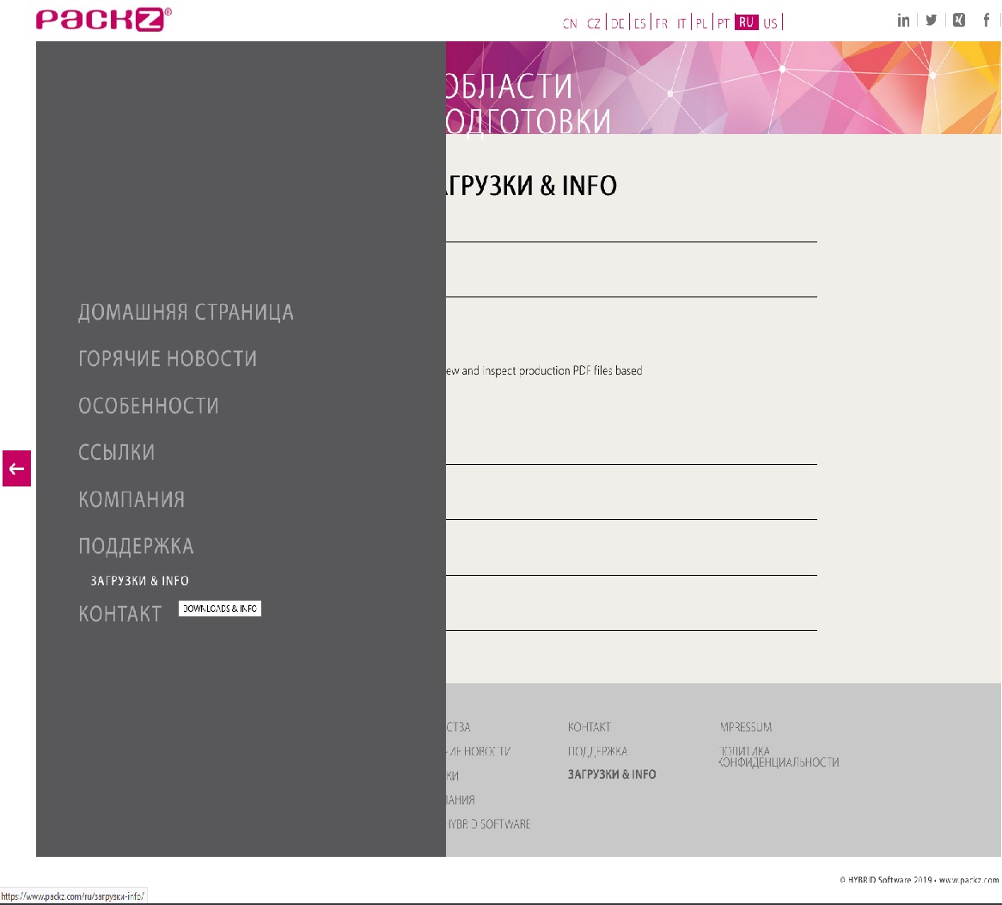Switch language to CZ
Viewport: 1002px width, 905px height.
coord(594,24)
